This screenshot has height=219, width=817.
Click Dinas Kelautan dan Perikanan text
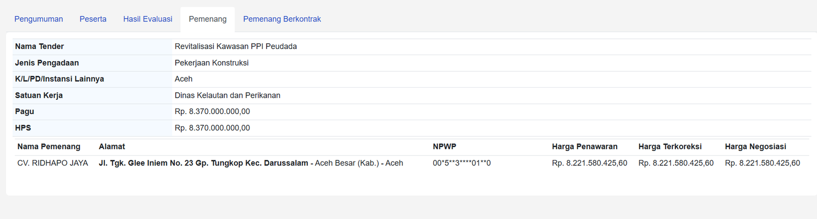point(227,95)
